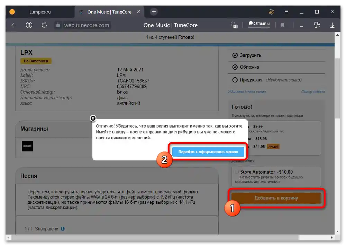Reload the TuneCore page
This screenshot has width=346, height=246.
(44, 25)
